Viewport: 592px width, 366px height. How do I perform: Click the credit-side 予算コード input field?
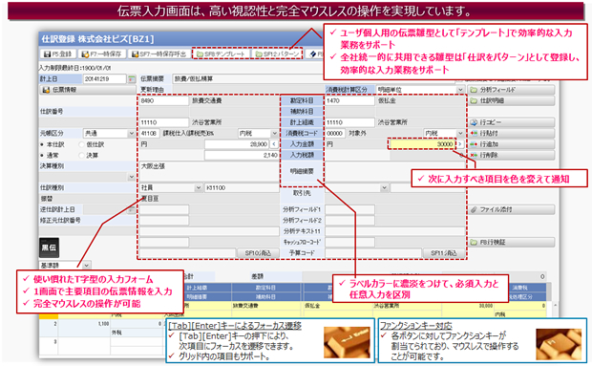point(373,253)
